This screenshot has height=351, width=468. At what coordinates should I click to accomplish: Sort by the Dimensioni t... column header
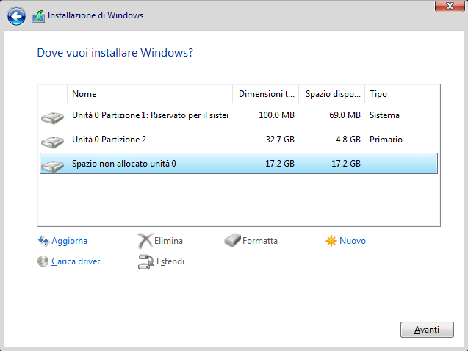pyautogui.click(x=266, y=94)
